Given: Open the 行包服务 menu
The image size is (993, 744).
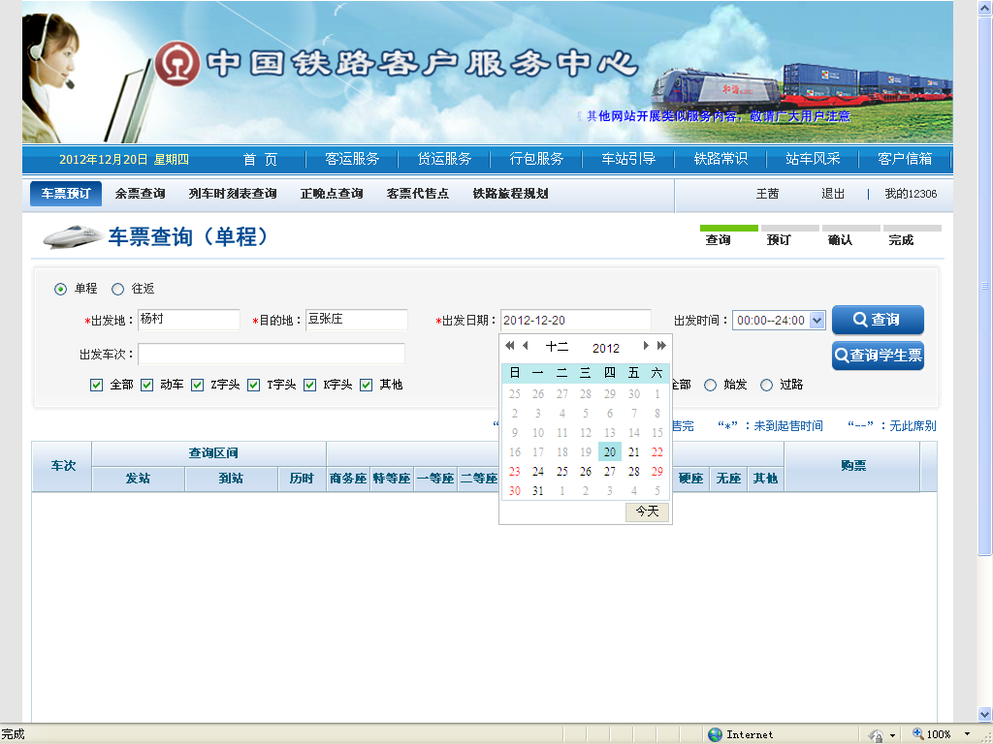Looking at the screenshot, I should click(536, 159).
